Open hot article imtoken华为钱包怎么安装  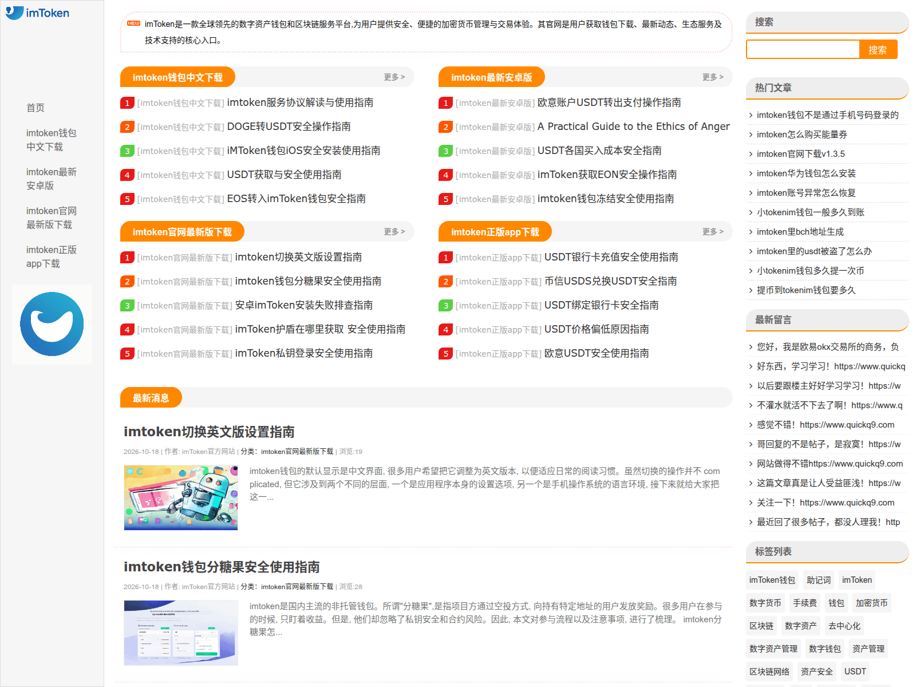(x=806, y=173)
